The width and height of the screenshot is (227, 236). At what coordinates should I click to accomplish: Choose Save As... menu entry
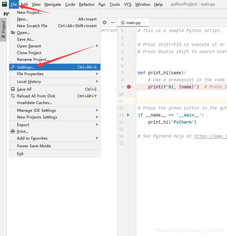tap(55, 39)
